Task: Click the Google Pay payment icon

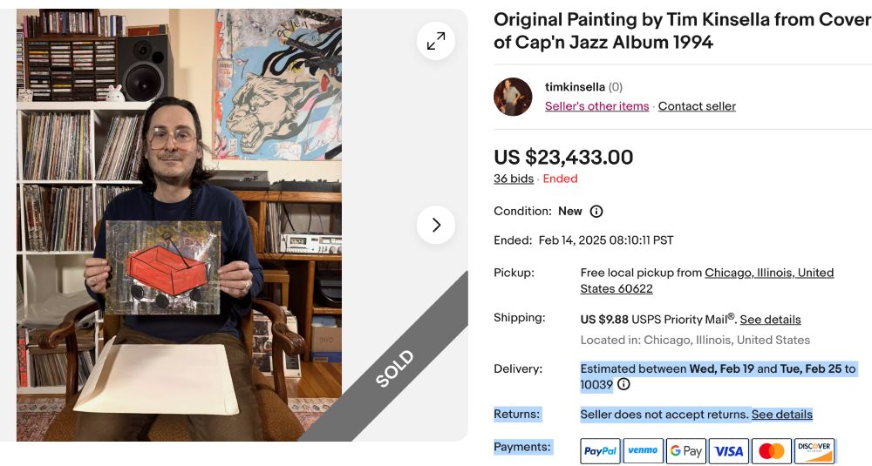Action: (685, 450)
